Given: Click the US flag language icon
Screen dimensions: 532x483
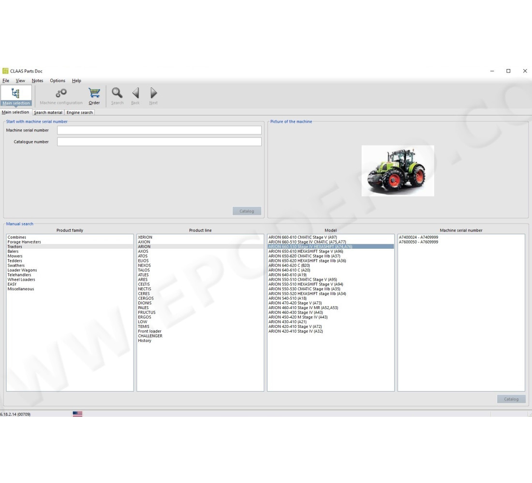Looking at the screenshot, I should [77, 414].
